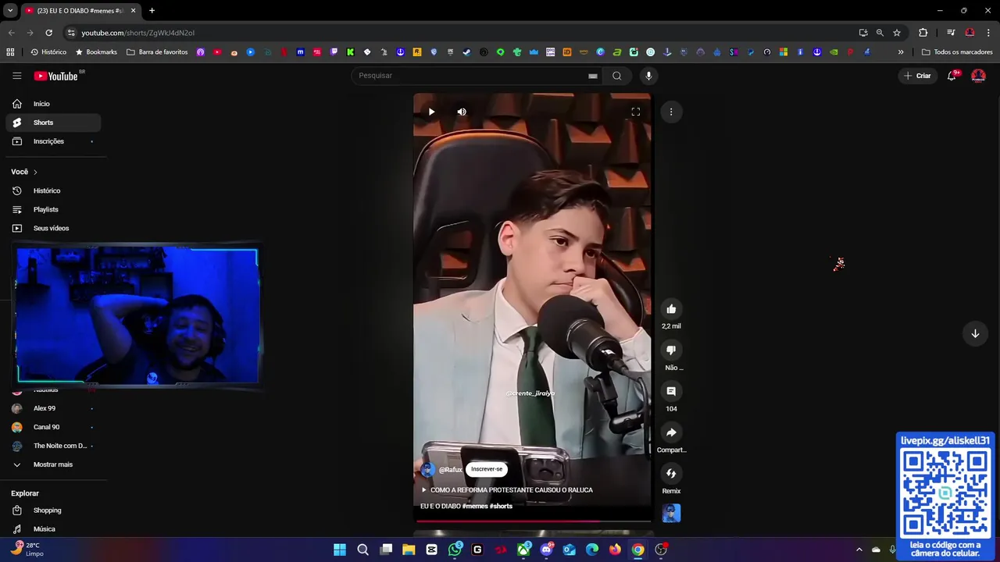Open Shopping in Explorar
This screenshot has width=1000, height=562.
(x=53, y=510)
